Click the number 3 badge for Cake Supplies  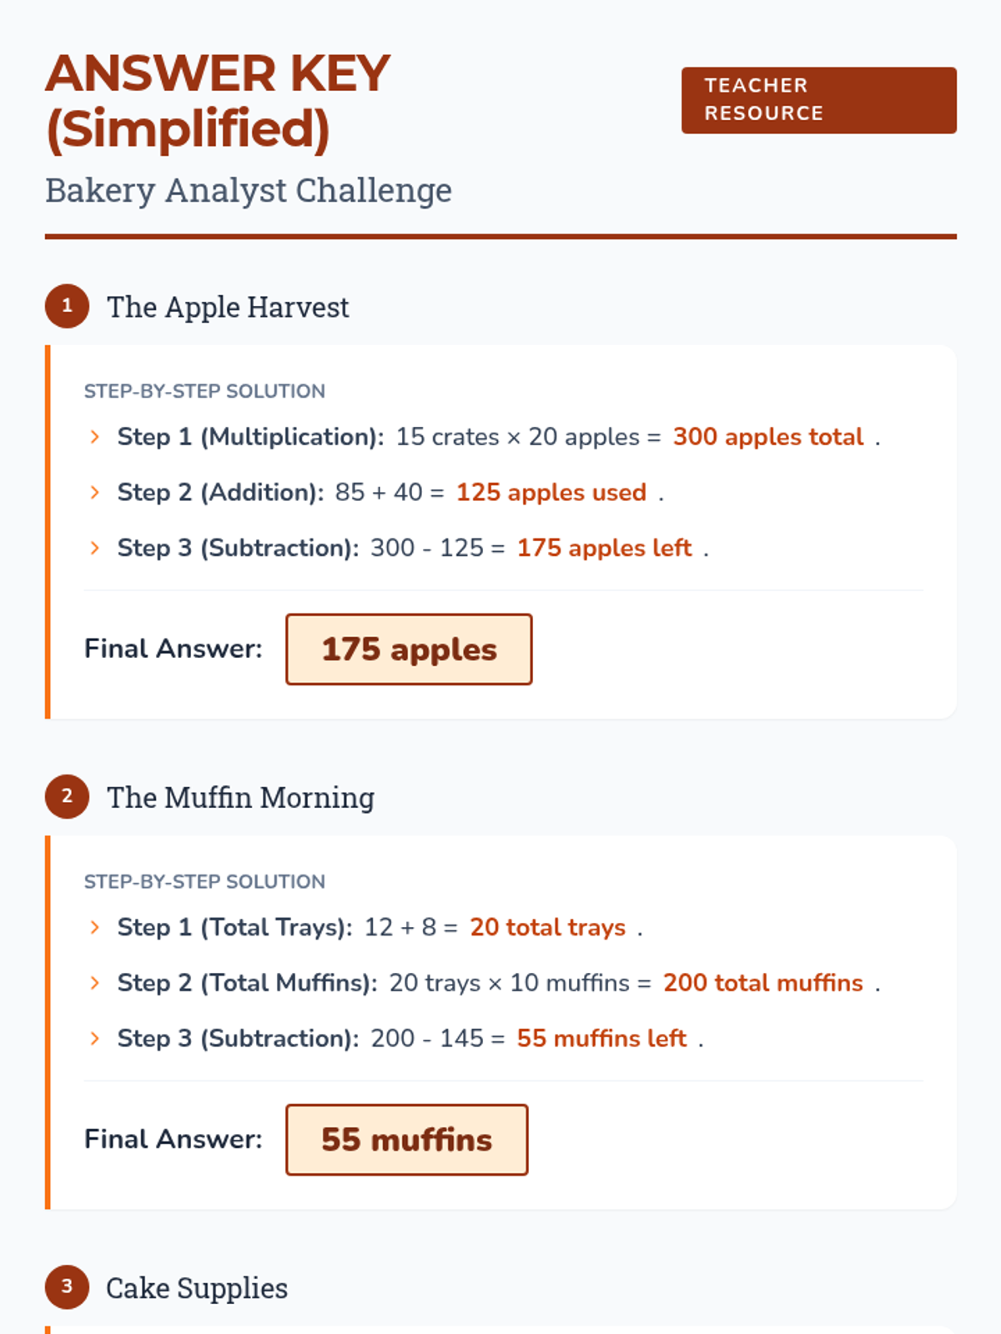[x=67, y=1286]
